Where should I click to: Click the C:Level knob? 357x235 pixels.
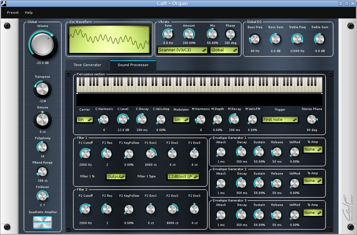click(x=123, y=119)
